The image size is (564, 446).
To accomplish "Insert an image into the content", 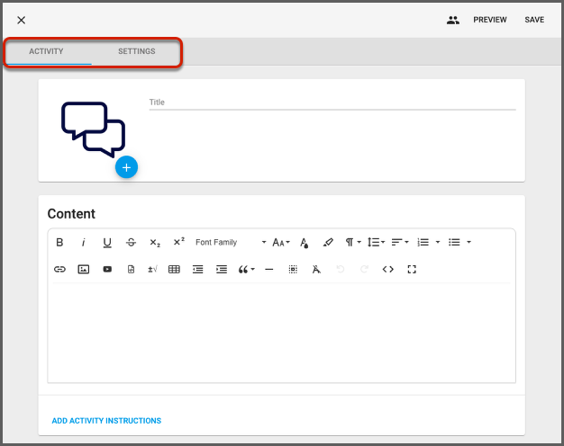I will [84, 269].
